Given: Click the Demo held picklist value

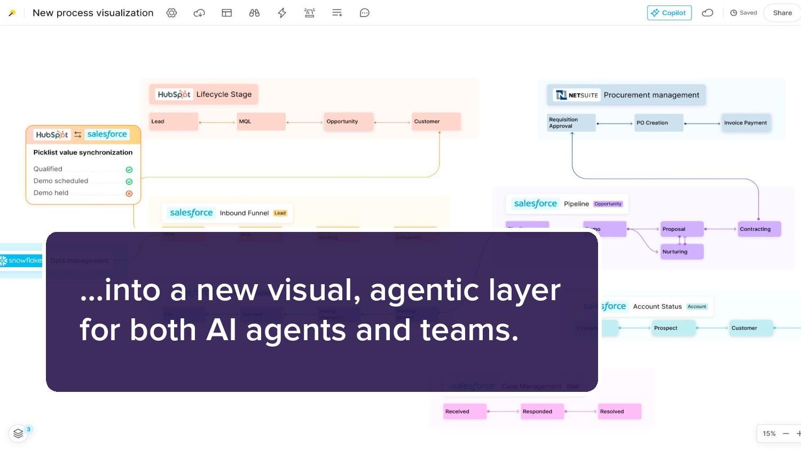Looking at the screenshot, I should [x=51, y=193].
